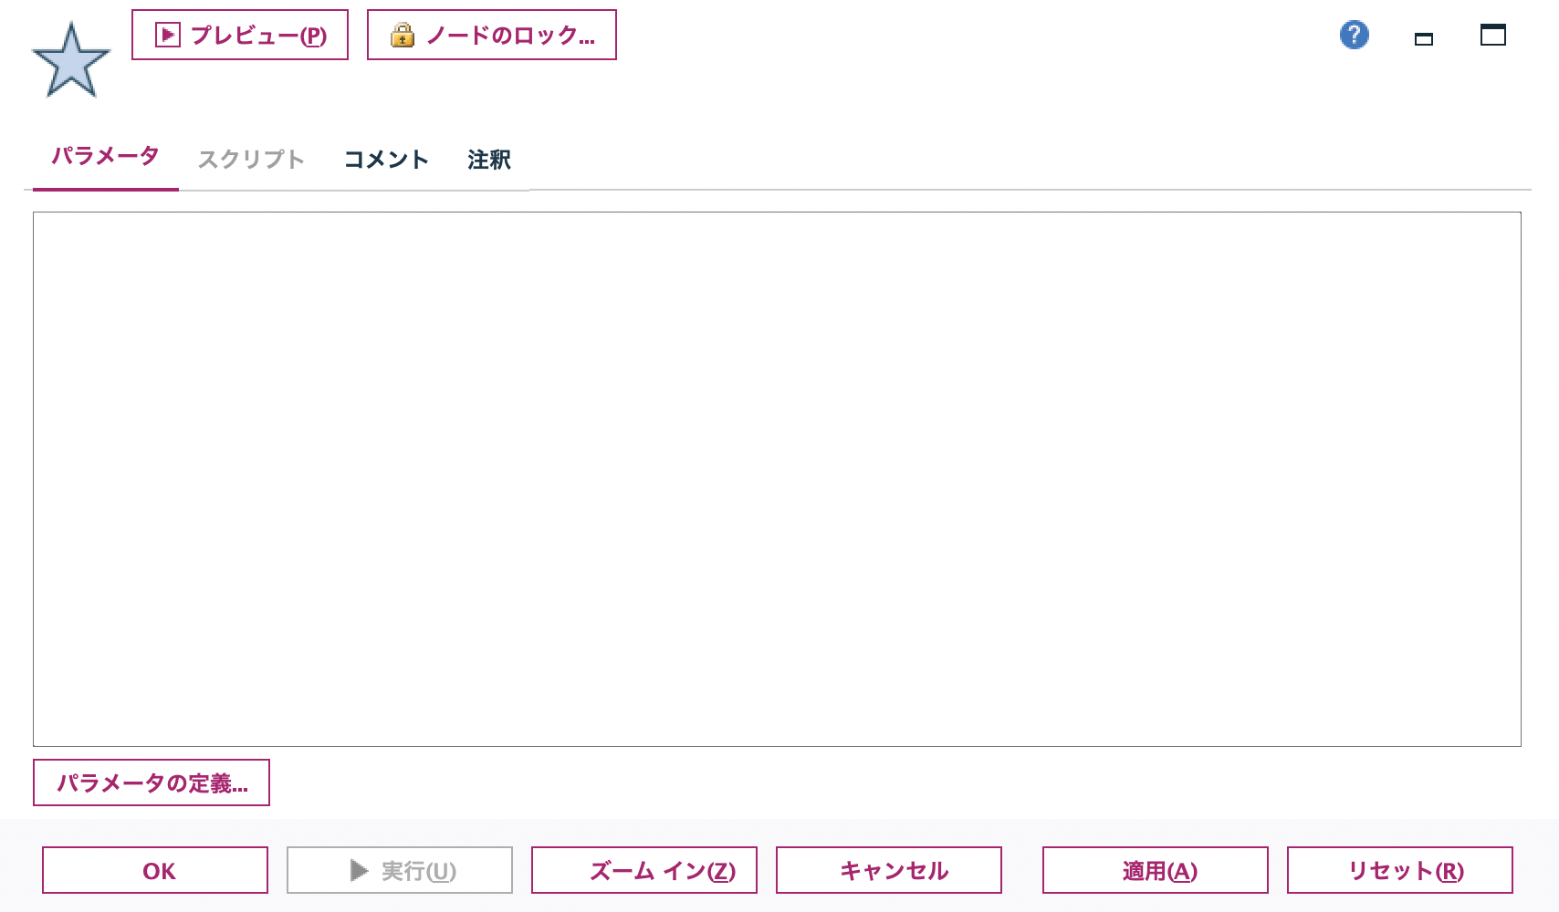Image resolution: width=1559 pixels, height=912 pixels.
Task: Open help via the question mark icon
Action: pos(1355,35)
